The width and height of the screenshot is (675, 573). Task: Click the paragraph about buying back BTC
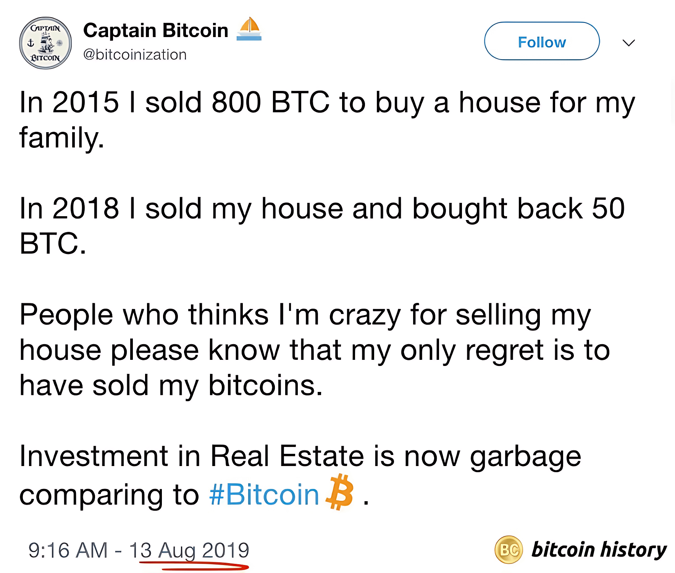point(322,226)
